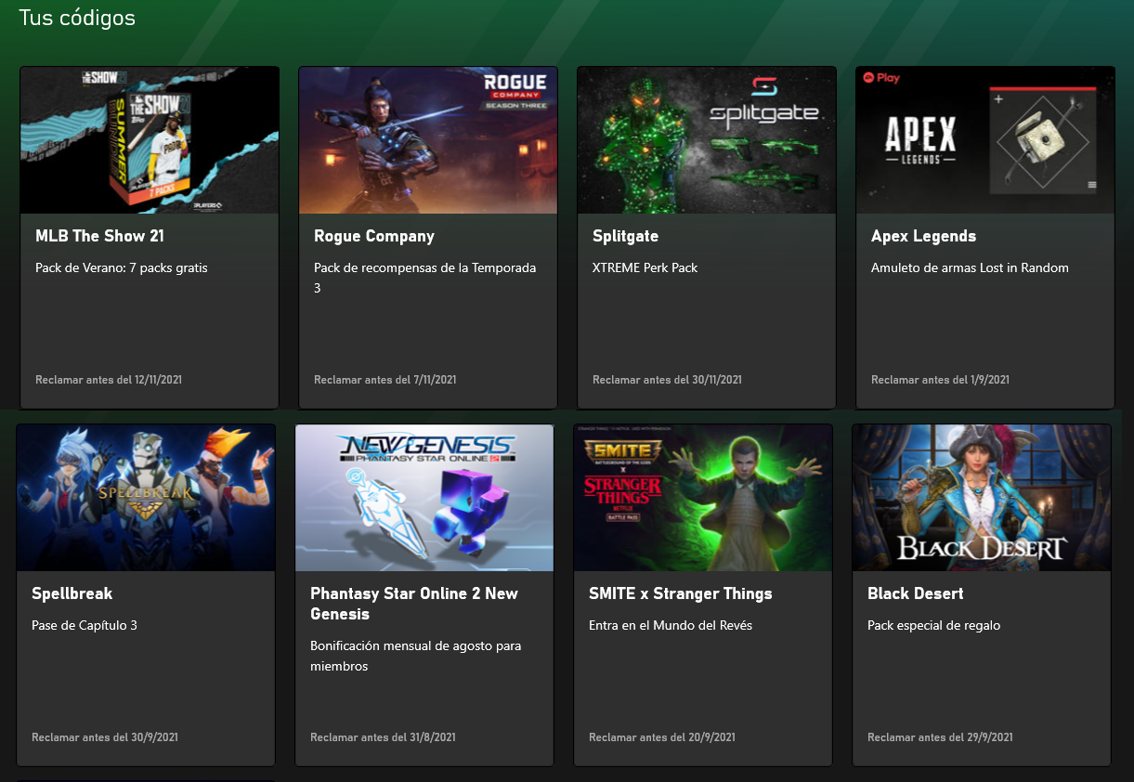Select 'Amuleto de armas Lost in Random'

click(970, 267)
